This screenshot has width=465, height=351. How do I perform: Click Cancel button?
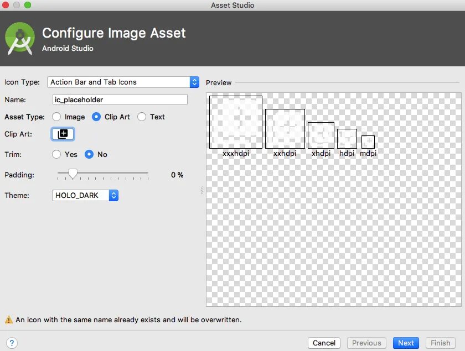click(324, 343)
